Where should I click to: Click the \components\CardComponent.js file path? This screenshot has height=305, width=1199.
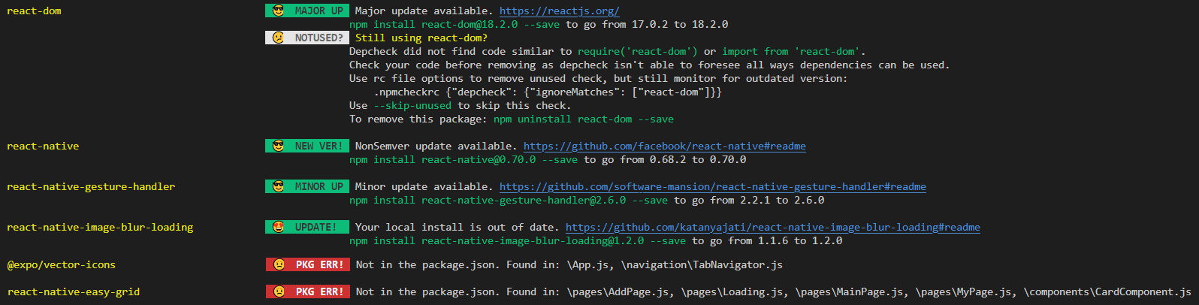(1107, 292)
